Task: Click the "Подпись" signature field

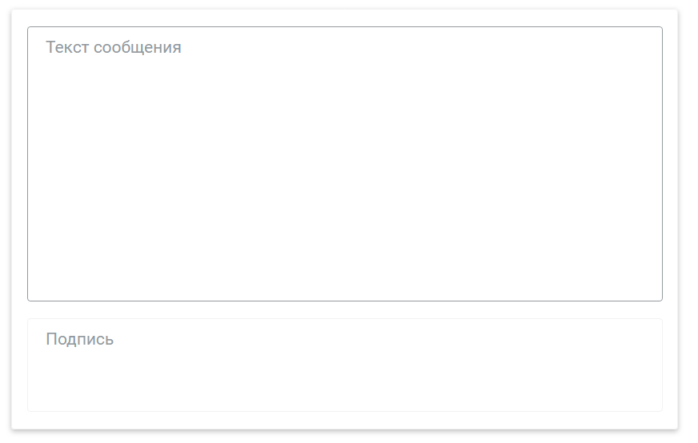Action: [x=344, y=365]
